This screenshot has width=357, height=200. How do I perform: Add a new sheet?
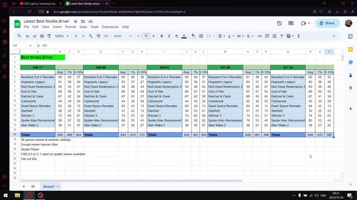tap(23, 187)
